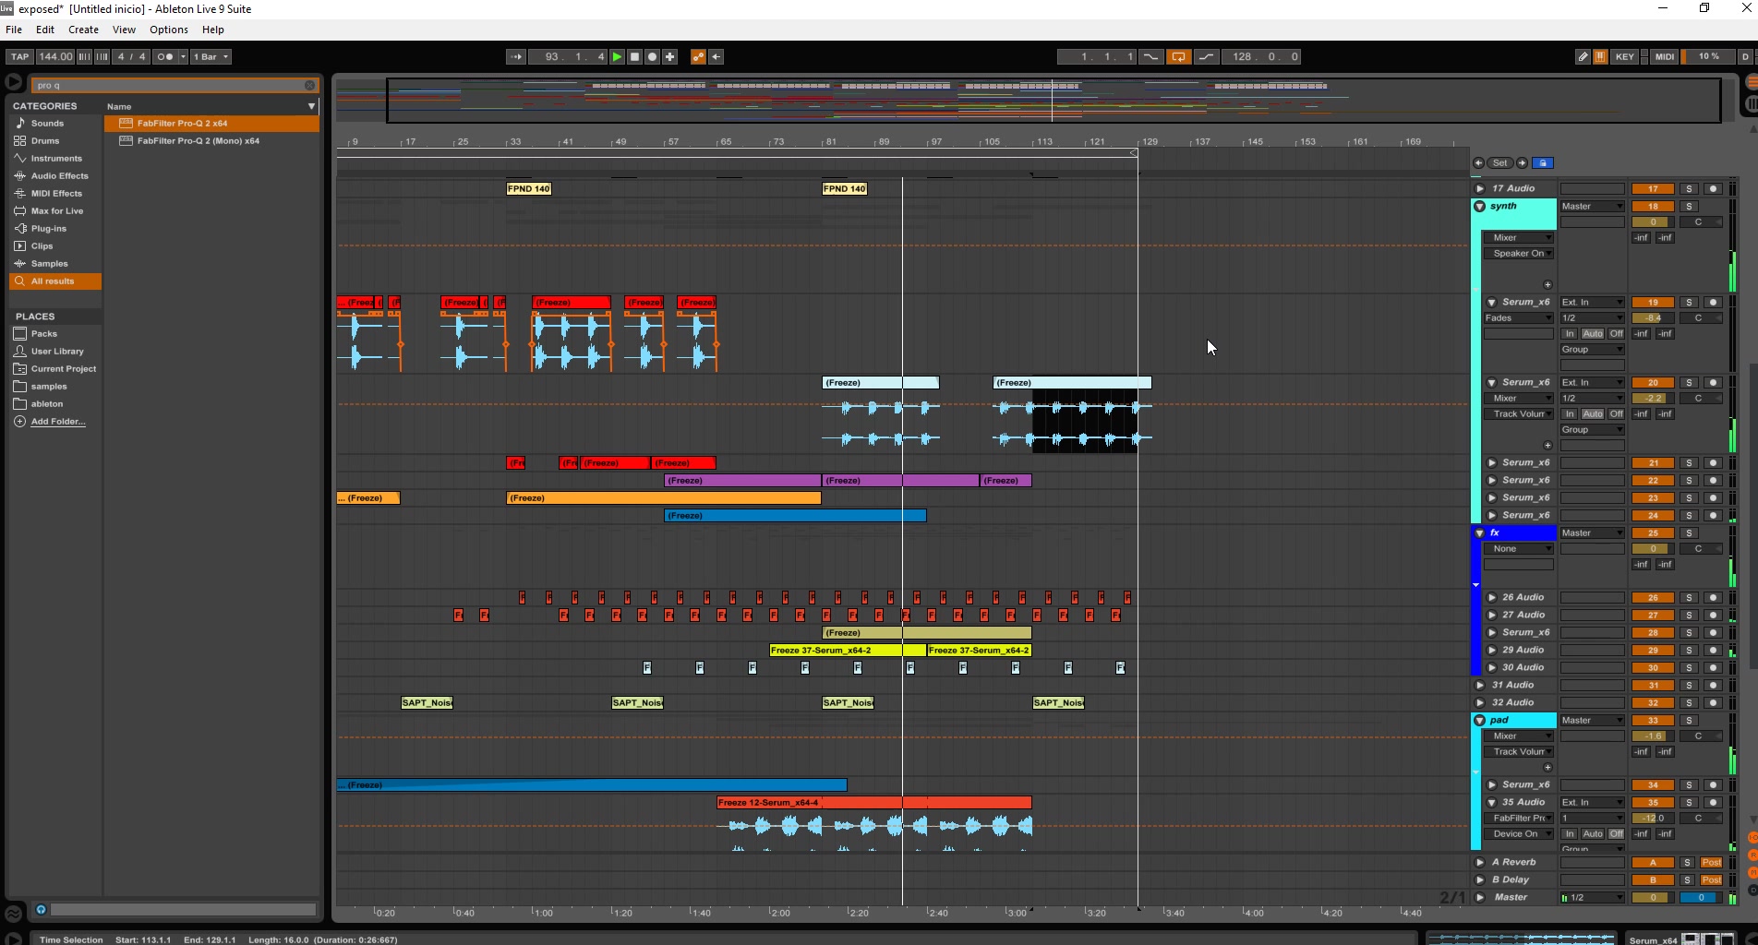Click the TAP tempo button
This screenshot has height=945, width=1758.
(19, 57)
